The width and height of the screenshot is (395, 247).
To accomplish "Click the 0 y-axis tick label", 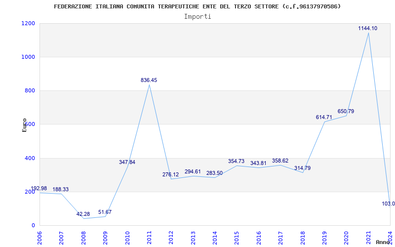I will (33, 226).
